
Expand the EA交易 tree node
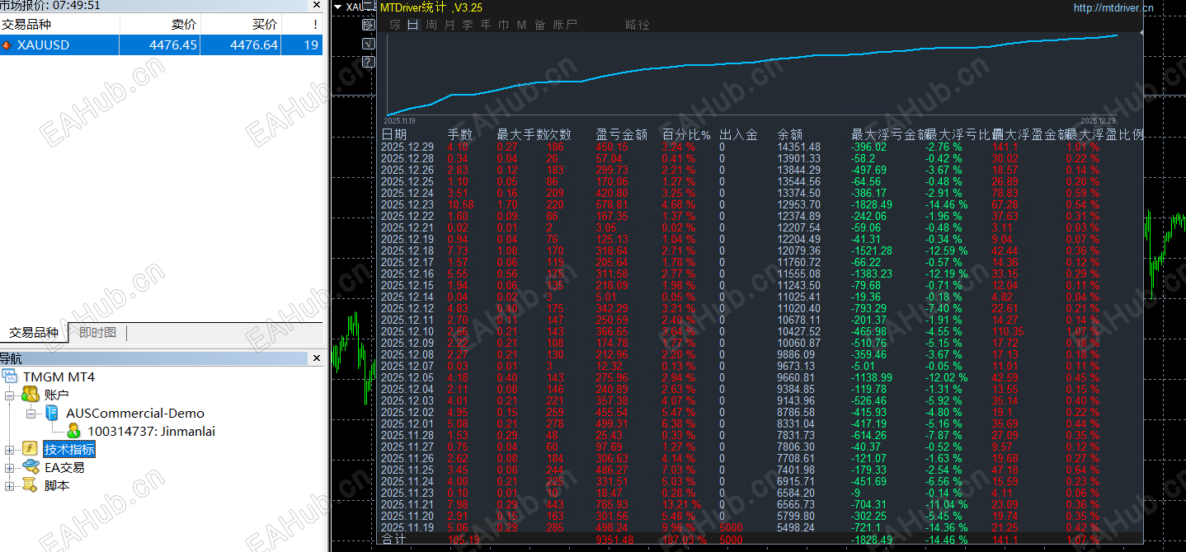pyautogui.click(x=9, y=468)
